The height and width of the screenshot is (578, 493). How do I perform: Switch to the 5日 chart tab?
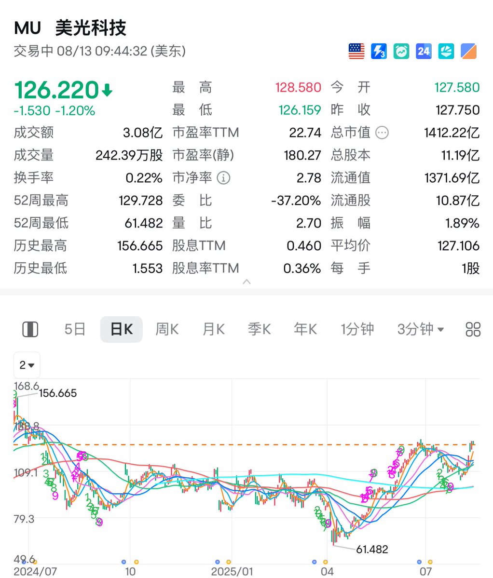75,329
